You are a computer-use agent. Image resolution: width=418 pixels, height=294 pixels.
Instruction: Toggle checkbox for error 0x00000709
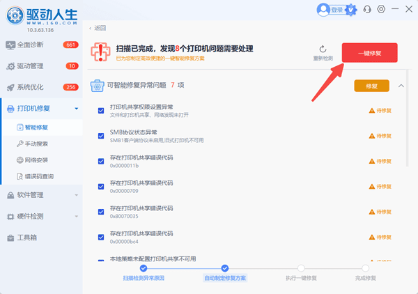point(101,187)
